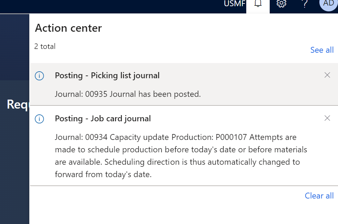Click the Action center heading

[x=68, y=28]
